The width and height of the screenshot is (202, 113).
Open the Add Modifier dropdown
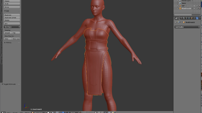pos(187,27)
